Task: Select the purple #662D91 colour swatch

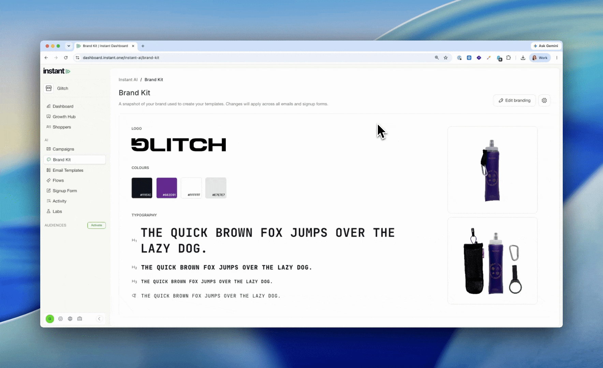Action: point(167,188)
